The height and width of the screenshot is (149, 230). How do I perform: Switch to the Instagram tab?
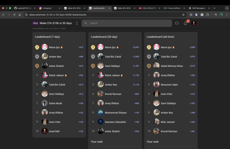(50, 8)
